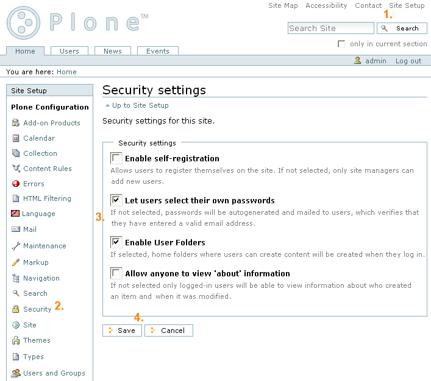Click the red Errors icon
431x381 pixels.
click(16, 183)
